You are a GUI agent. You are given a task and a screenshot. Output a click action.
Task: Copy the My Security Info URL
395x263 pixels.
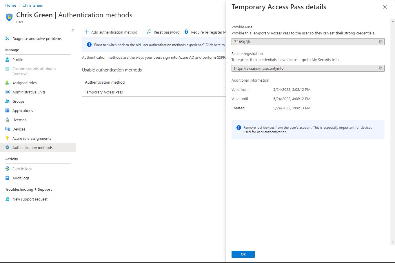tap(381, 68)
